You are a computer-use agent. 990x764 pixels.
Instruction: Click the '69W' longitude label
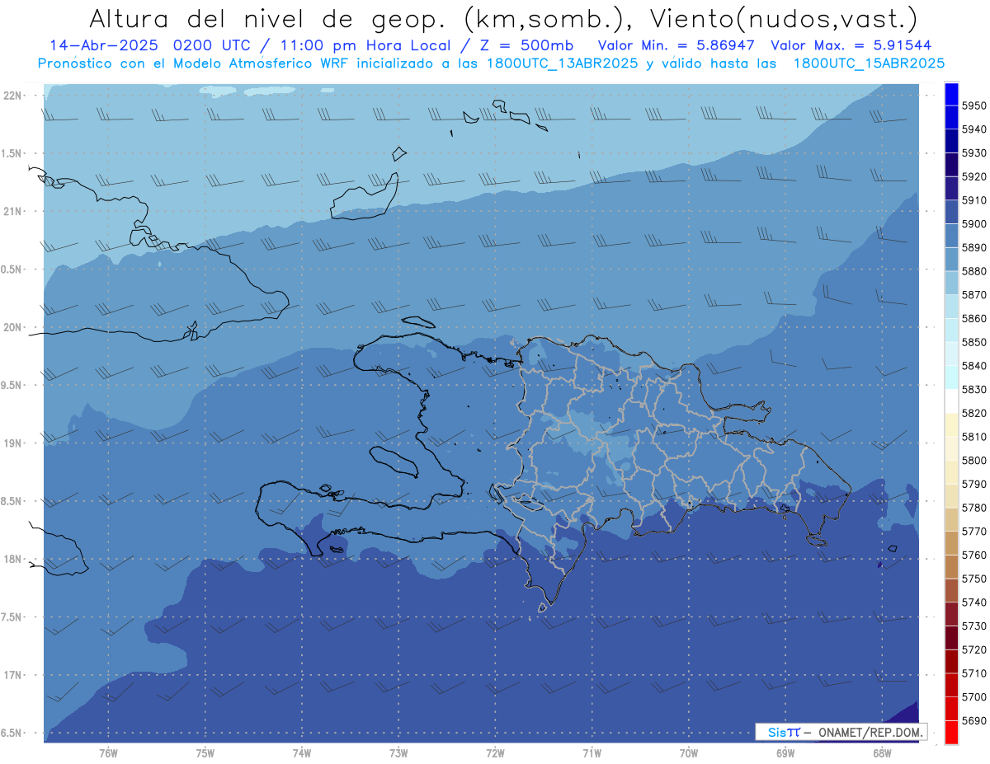tap(785, 753)
